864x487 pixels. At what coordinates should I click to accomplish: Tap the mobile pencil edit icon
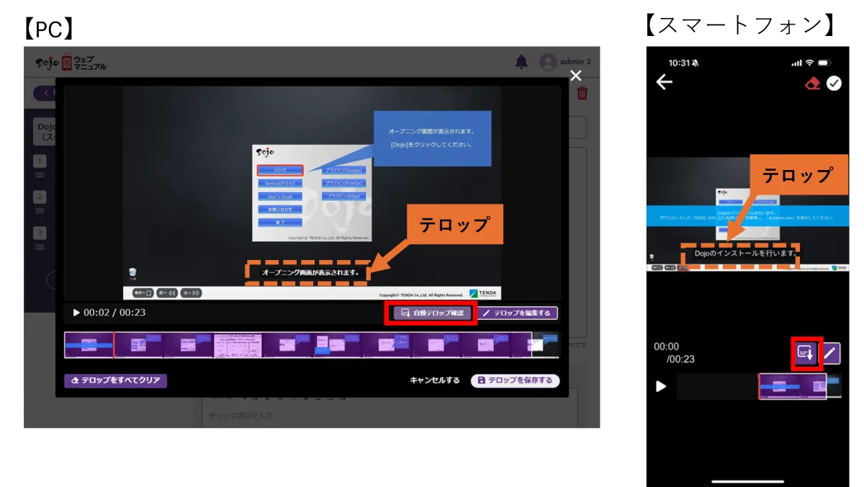[x=830, y=353]
